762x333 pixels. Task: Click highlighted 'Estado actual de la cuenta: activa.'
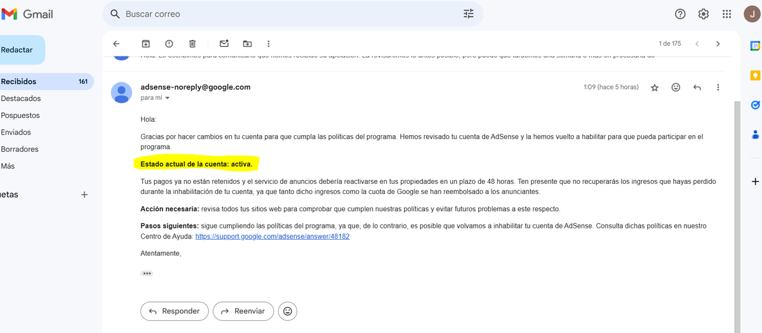point(197,164)
